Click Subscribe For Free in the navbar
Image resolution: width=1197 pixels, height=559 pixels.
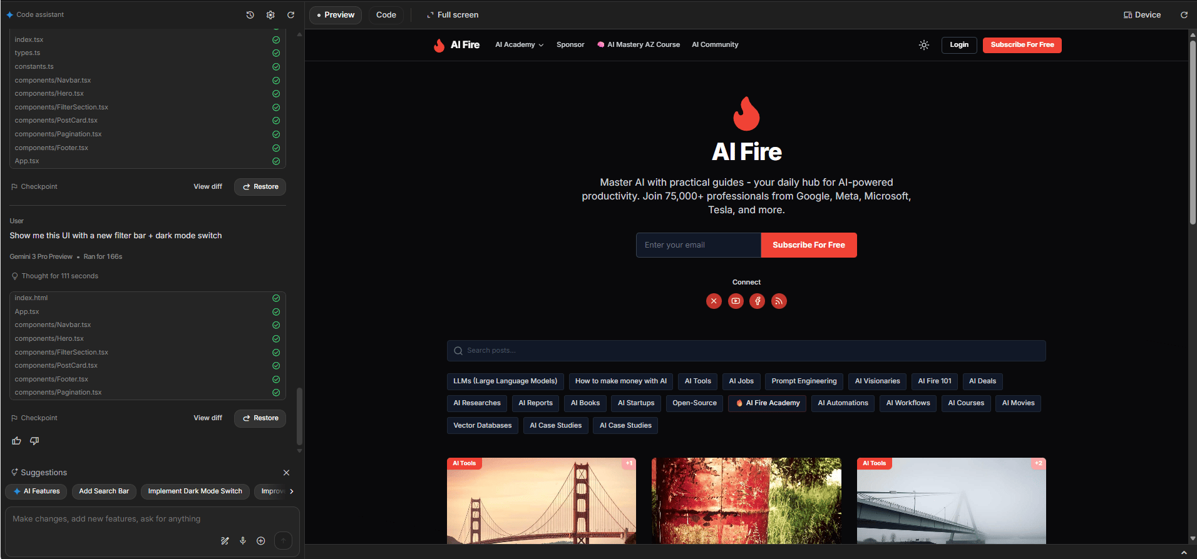pyautogui.click(x=1022, y=45)
